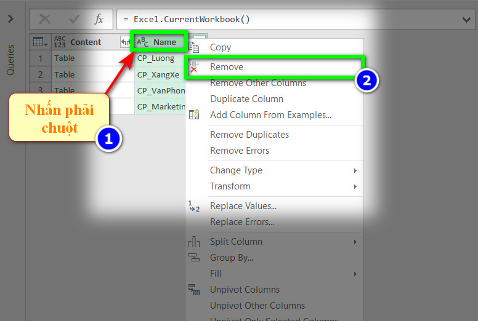The image size is (478, 321).
Task: Click the Unpivot Columns icon
Action: click(x=194, y=290)
